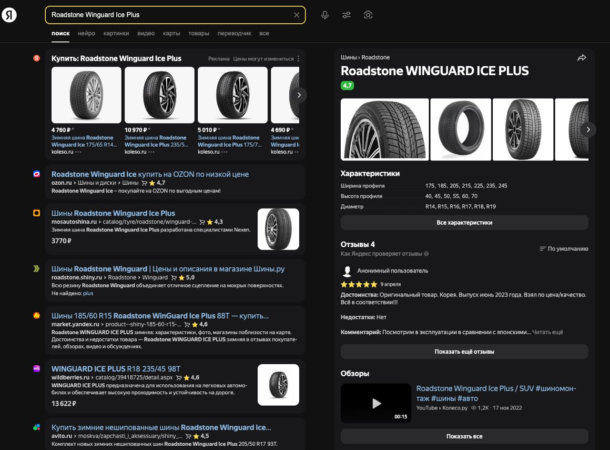Open the mosautoshina result tire thumbnail

(278, 229)
